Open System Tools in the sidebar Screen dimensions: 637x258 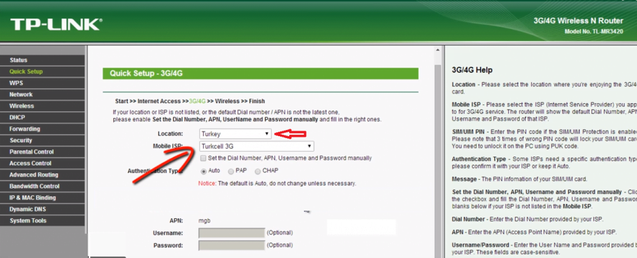point(42,221)
